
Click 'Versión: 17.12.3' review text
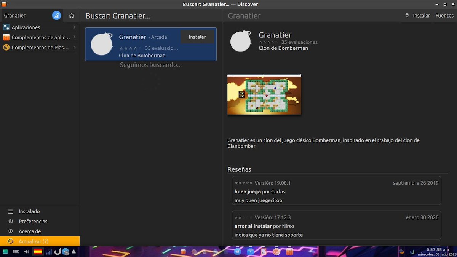click(x=273, y=217)
